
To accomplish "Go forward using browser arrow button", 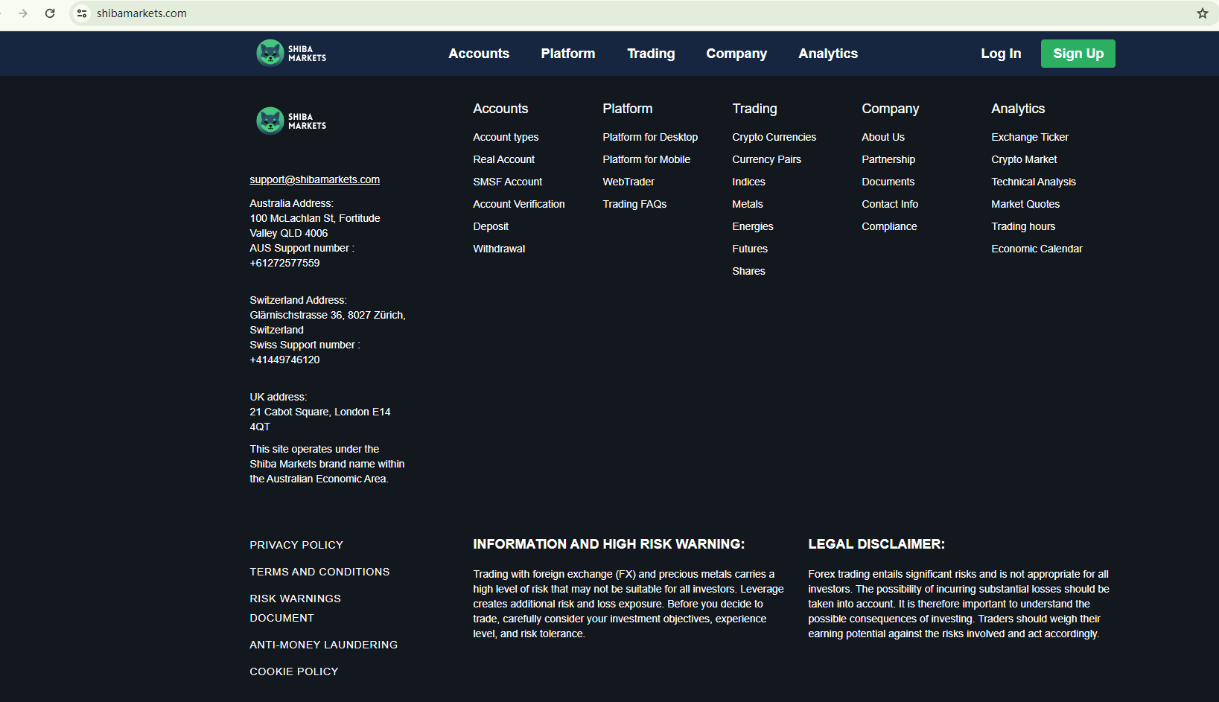I will [x=23, y=13].
